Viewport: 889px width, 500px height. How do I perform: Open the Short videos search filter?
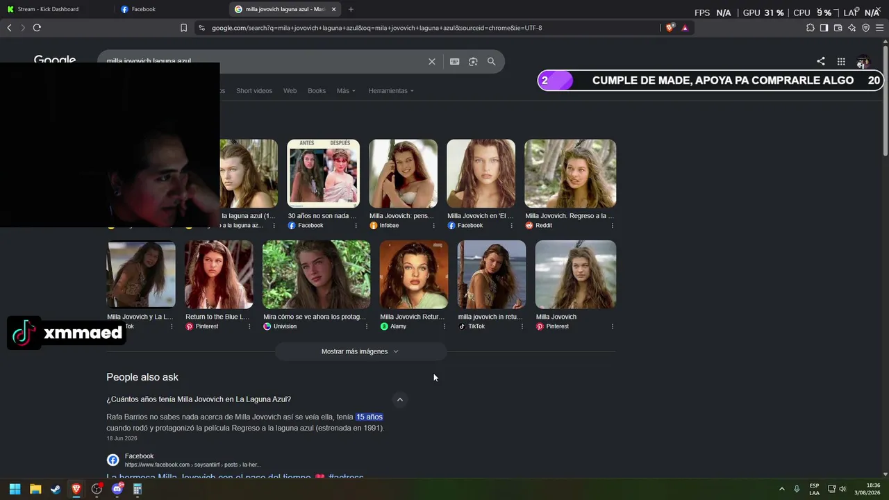point(254,91)
